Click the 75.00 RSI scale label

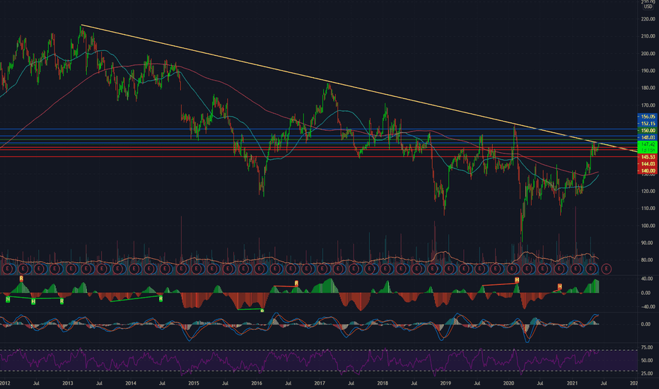pos(647,348)
